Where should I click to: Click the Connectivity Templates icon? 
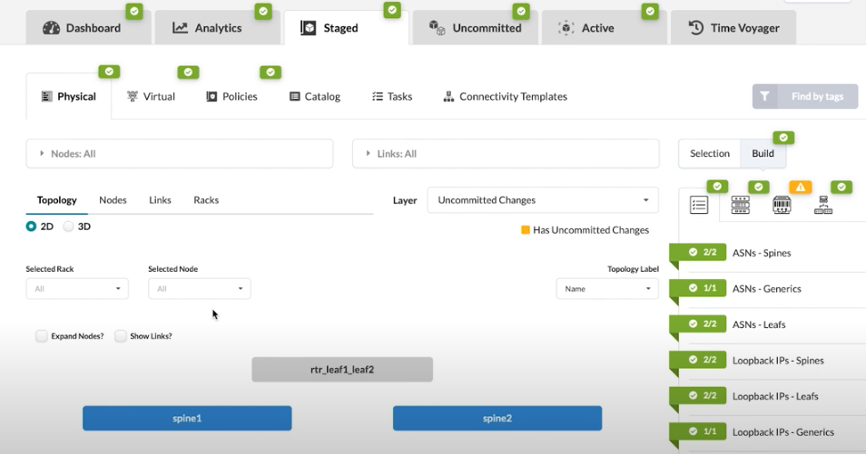pyautogui.click(x=448, y=97)
